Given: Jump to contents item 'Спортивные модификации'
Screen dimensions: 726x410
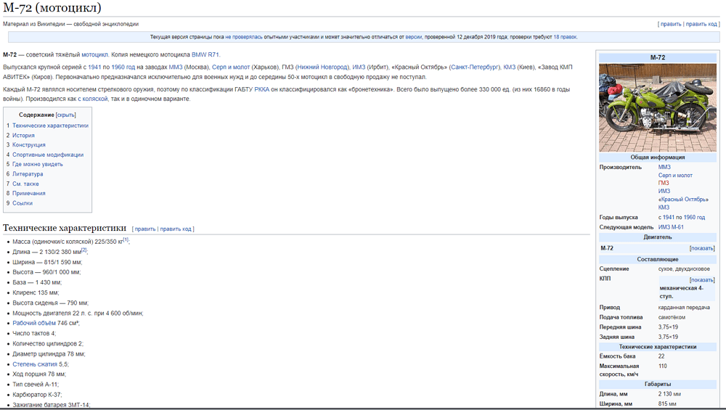Looking at the screenshot, I should pos(48,155).
